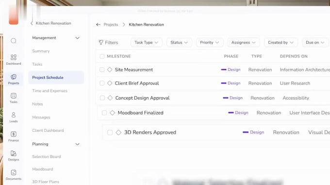330x185 pixels.
Task: Check the 3D Renders Approved row checkbox
Action: click(110, 132)
